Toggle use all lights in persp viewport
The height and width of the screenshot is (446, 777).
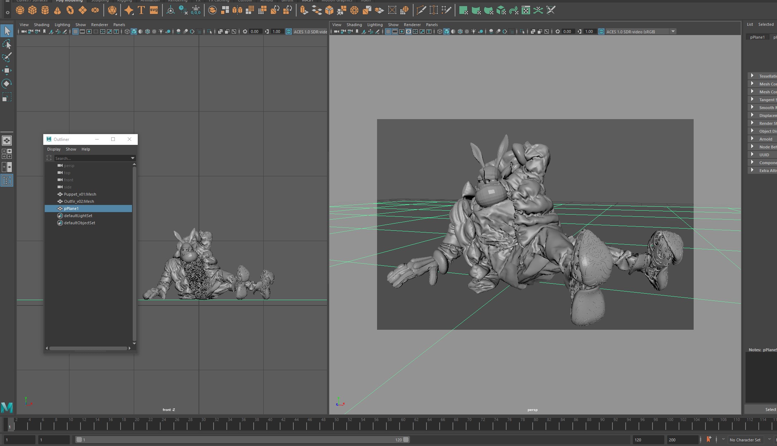pos(474,31)
